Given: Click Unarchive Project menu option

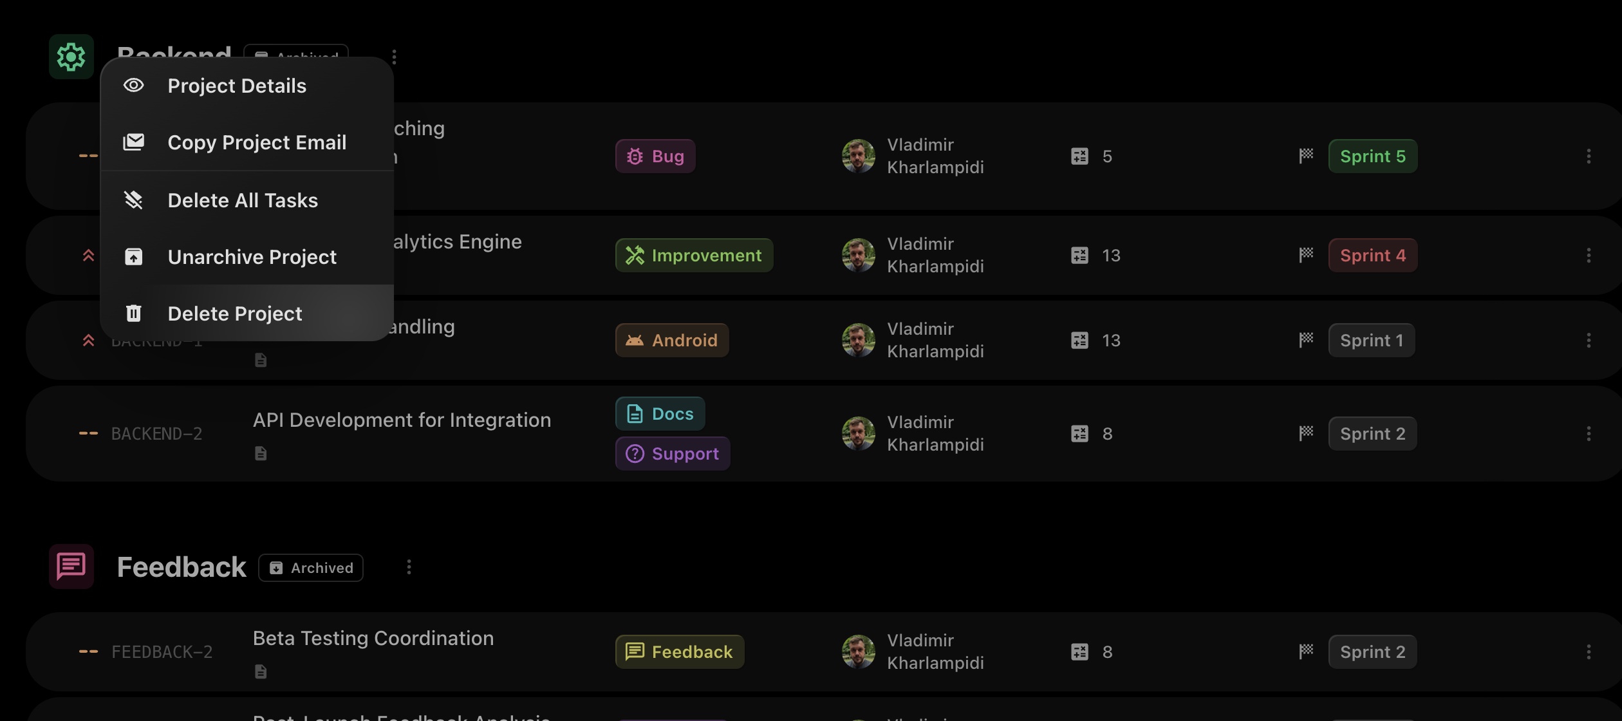Looking at the screenshot, I should tap(252, 257).
